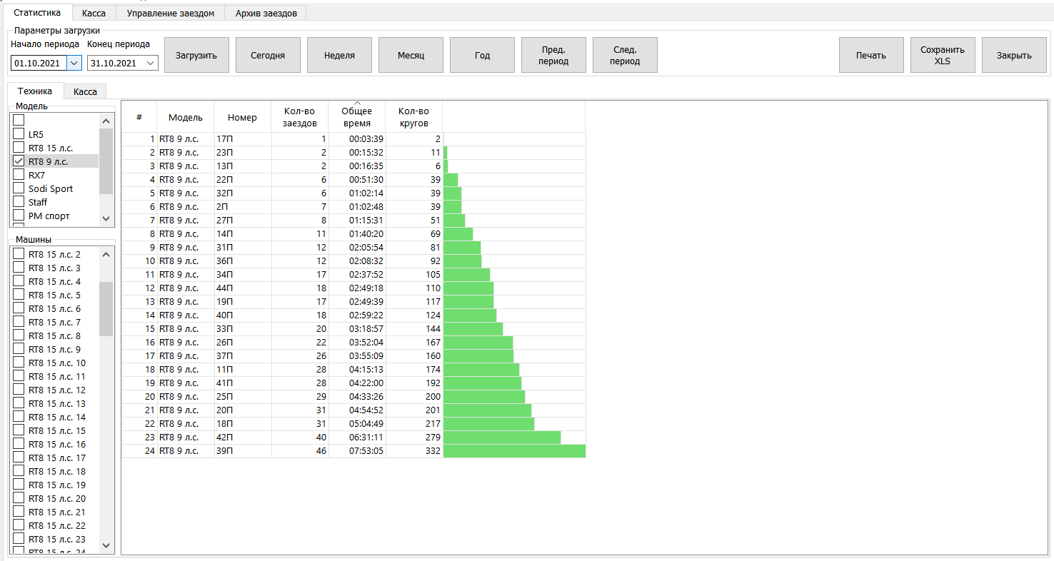Viewport: 1054px width, 561px height.
Task: Go to the След. период
Action: click(x=625, y=55)
